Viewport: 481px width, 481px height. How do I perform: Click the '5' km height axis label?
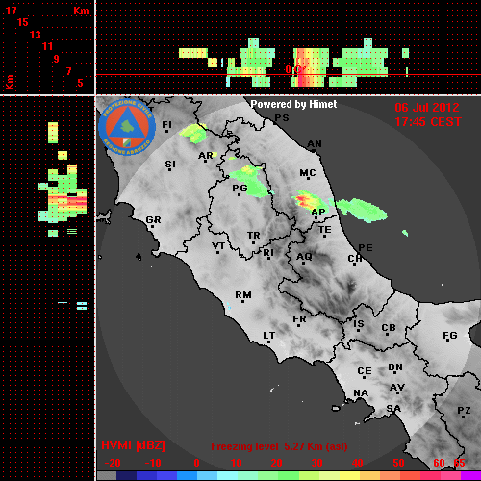coord(80,83)
